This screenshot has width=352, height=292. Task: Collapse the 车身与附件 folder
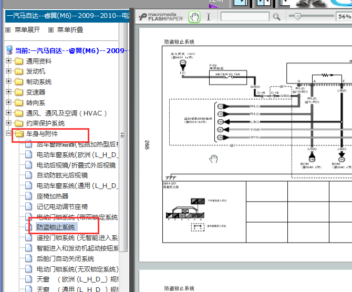point(8,133)
